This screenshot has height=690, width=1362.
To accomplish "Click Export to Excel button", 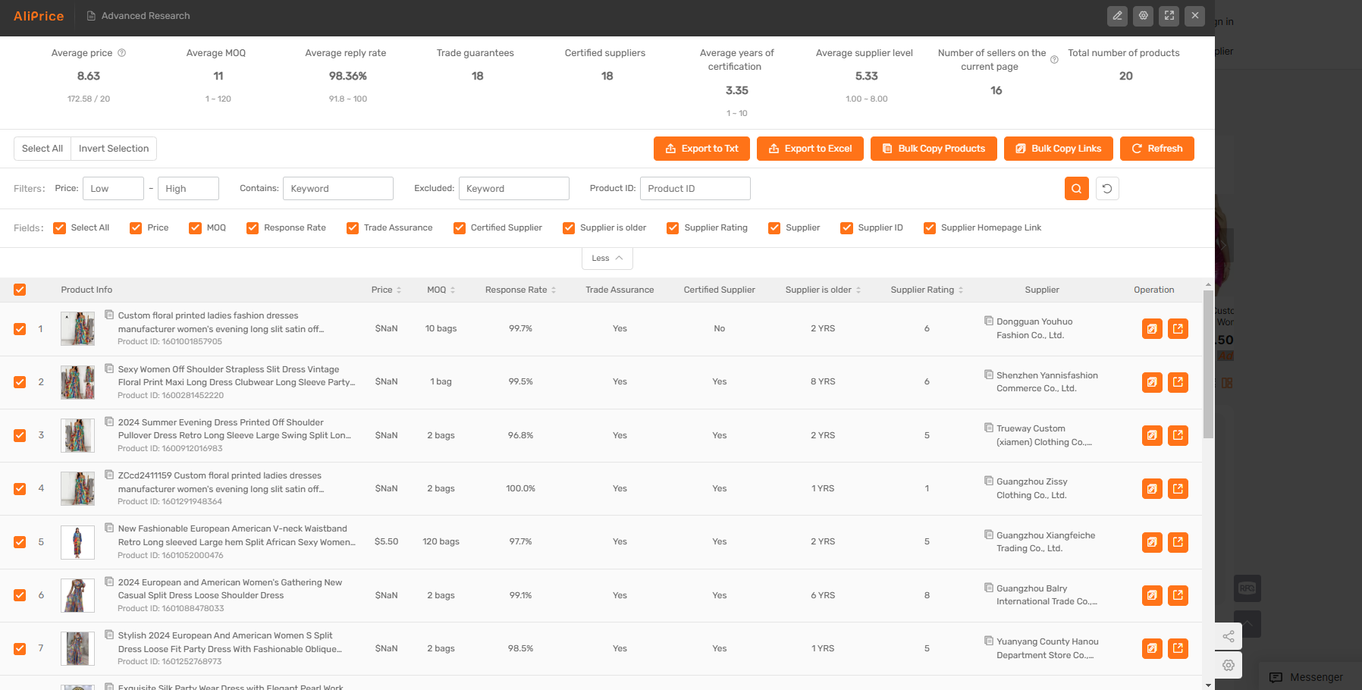I will coord(810,149).
